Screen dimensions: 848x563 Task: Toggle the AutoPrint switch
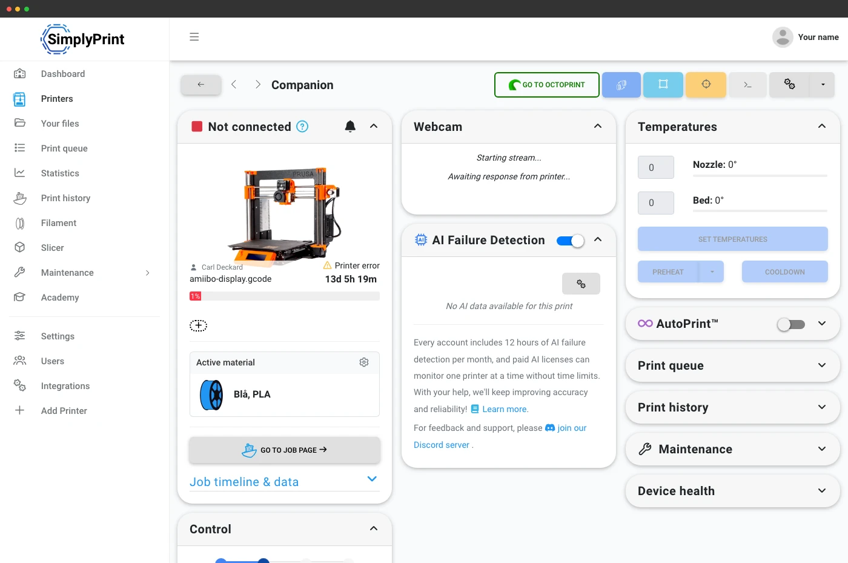click(x=791, y=324)
